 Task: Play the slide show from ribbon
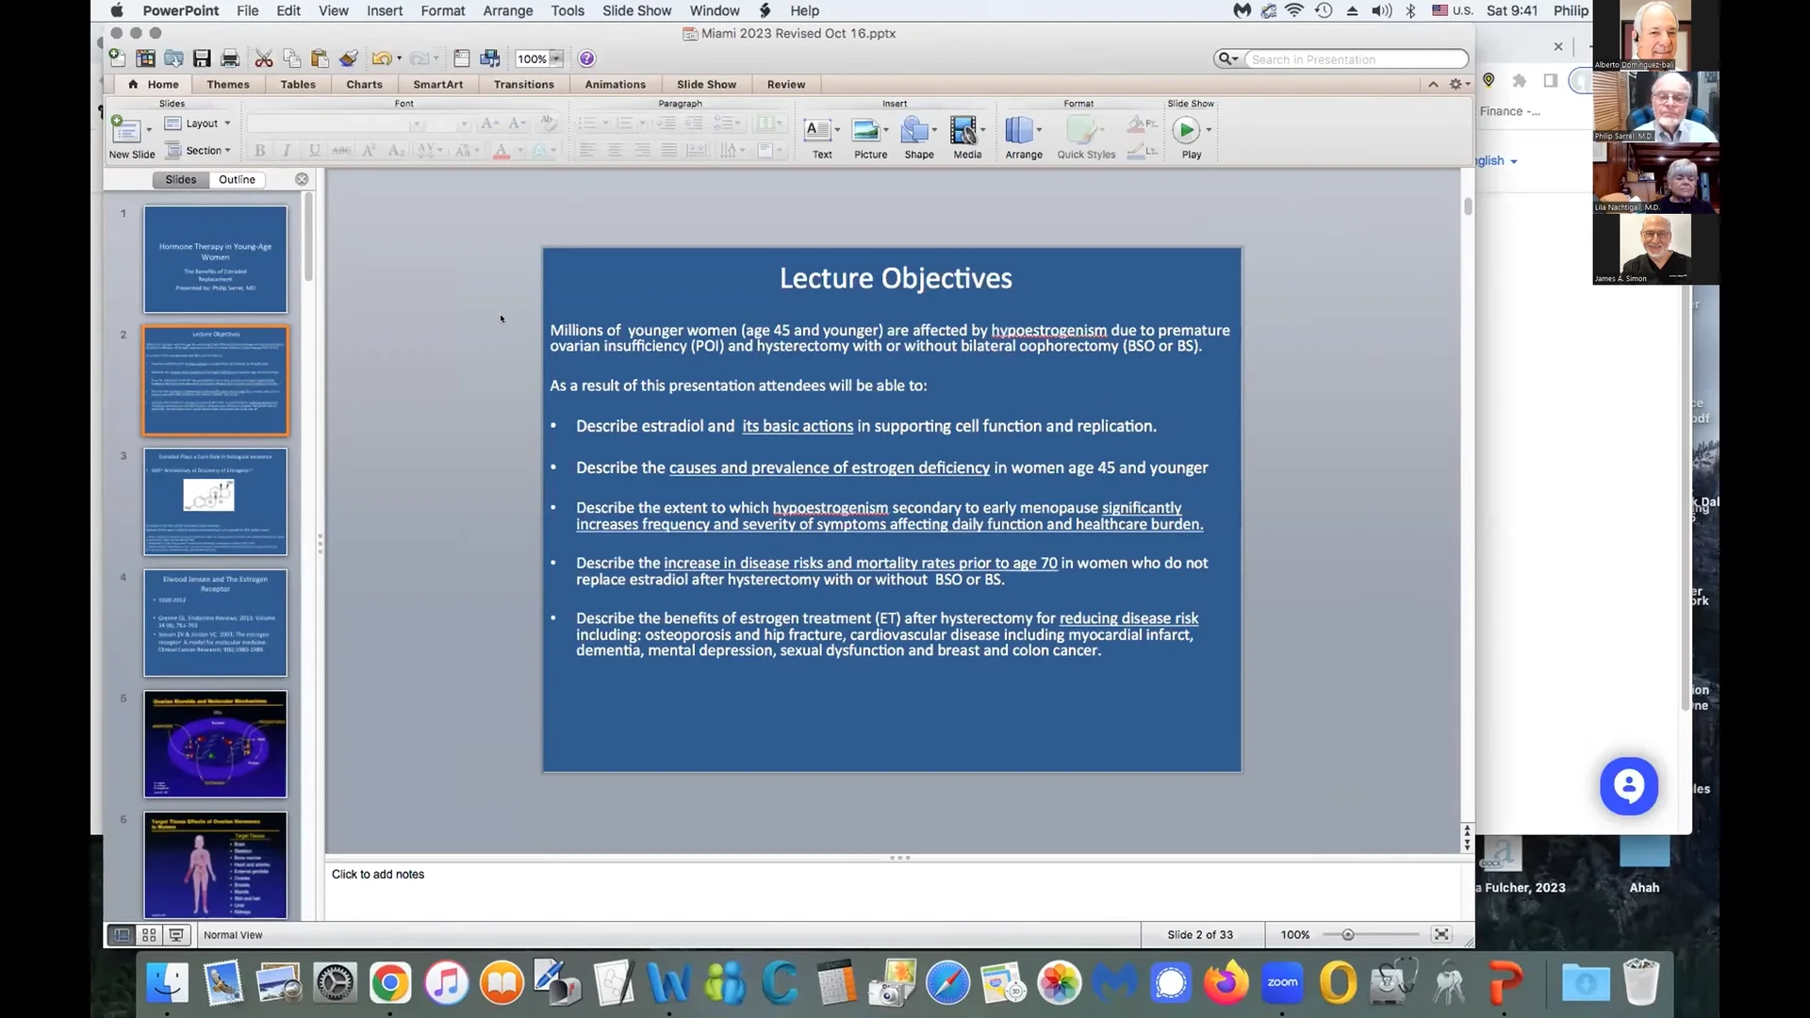[1186, 129]
